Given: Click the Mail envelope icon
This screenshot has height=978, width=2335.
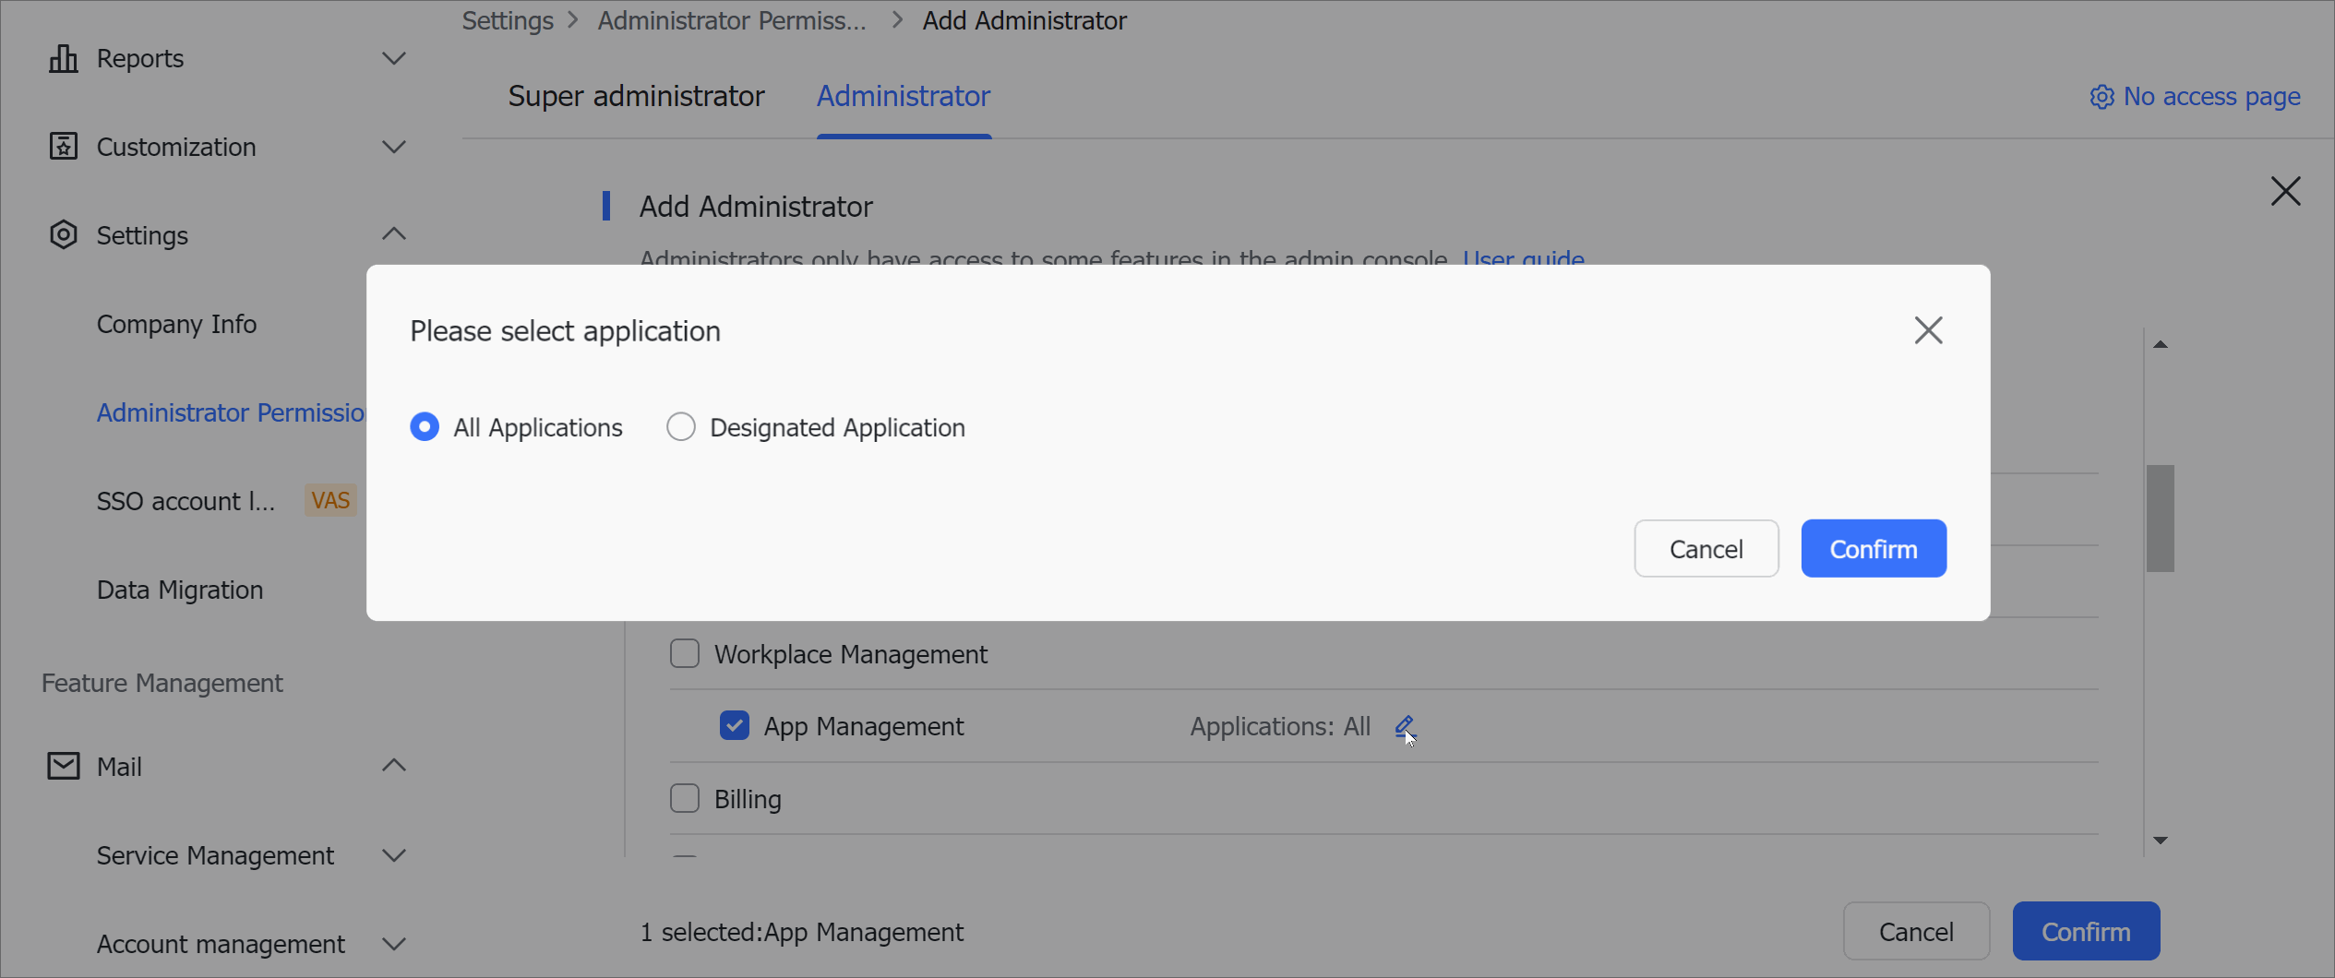Looking at the screenshot, I should 62,765.
